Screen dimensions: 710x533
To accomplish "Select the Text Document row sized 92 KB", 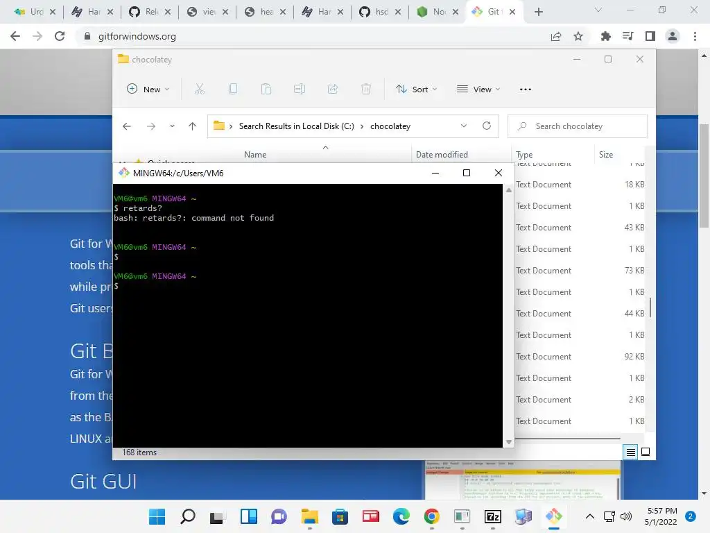I will click(580, 357).
